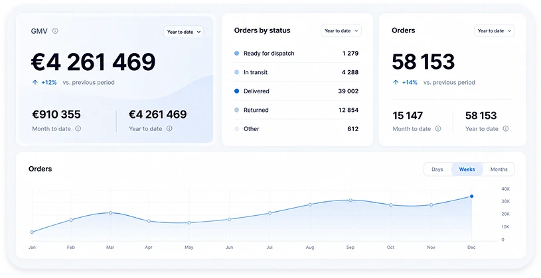
Task: Click the large orders total 58 153
Action: pos(424,62)
